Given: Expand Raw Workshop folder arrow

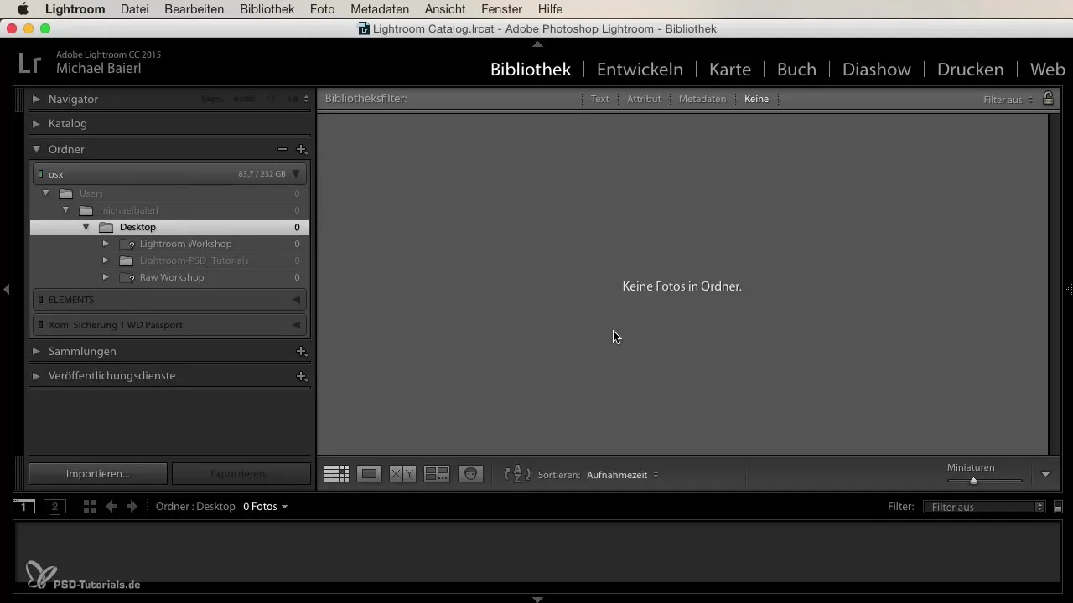Looking at the screenshot, I should [106, 277].
